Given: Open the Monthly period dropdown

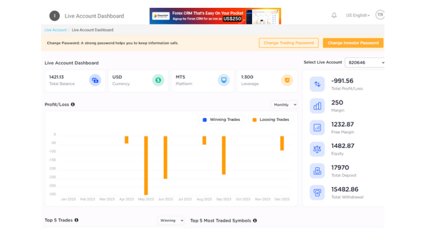Looking at the screenshot, I should (284, 105).
